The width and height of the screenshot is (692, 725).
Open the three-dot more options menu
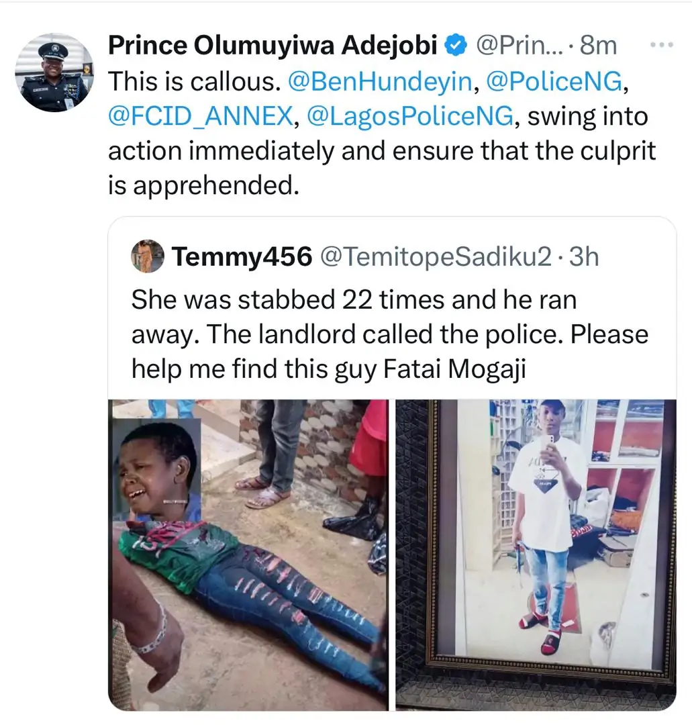pos(662,45)
